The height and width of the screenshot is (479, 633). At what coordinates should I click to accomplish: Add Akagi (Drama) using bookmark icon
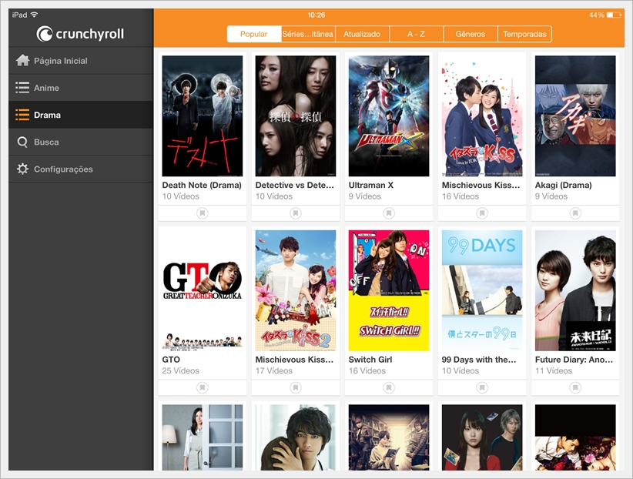coord(575,213)
